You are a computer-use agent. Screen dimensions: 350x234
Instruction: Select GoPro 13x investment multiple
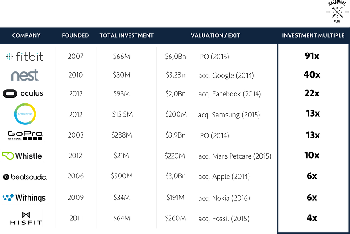coord(313,135)
